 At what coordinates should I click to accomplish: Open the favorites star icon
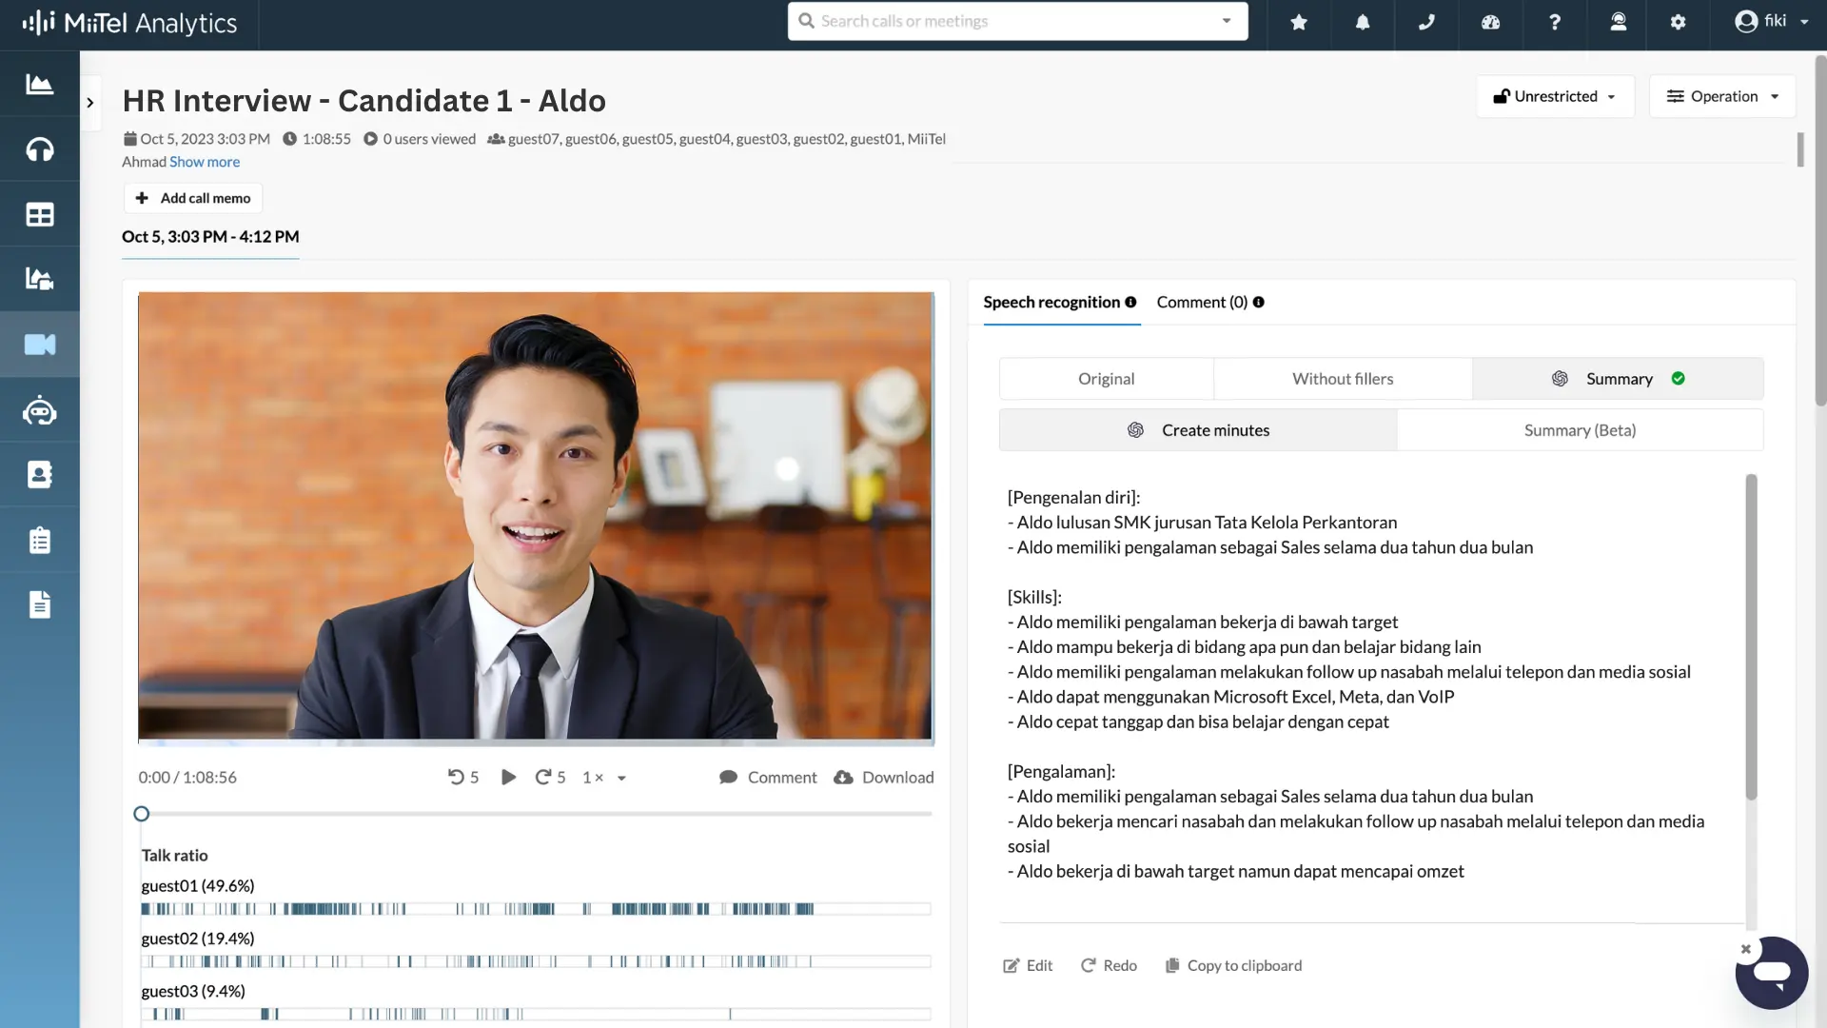click(1299, 21)
